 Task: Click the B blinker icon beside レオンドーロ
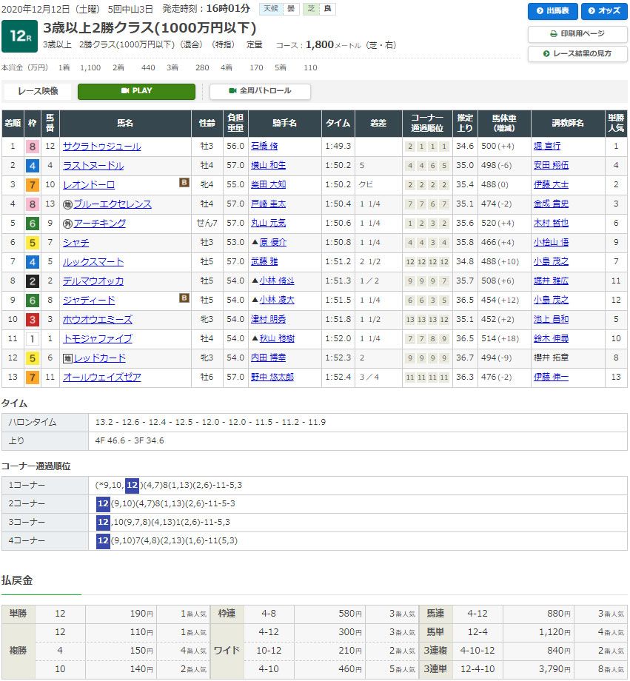tap(184, 183)
